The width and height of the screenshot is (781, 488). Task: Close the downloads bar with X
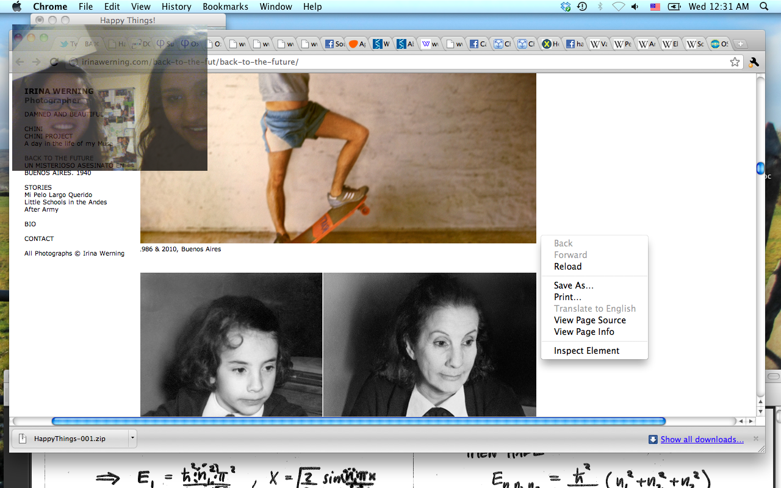coord(756,439)
